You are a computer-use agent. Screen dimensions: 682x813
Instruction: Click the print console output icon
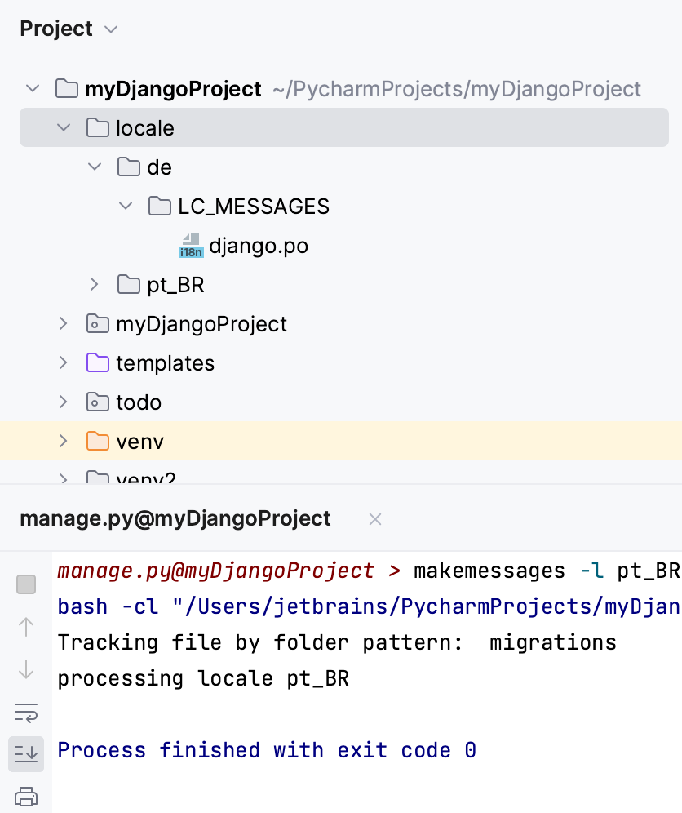[x=26, y=797]
